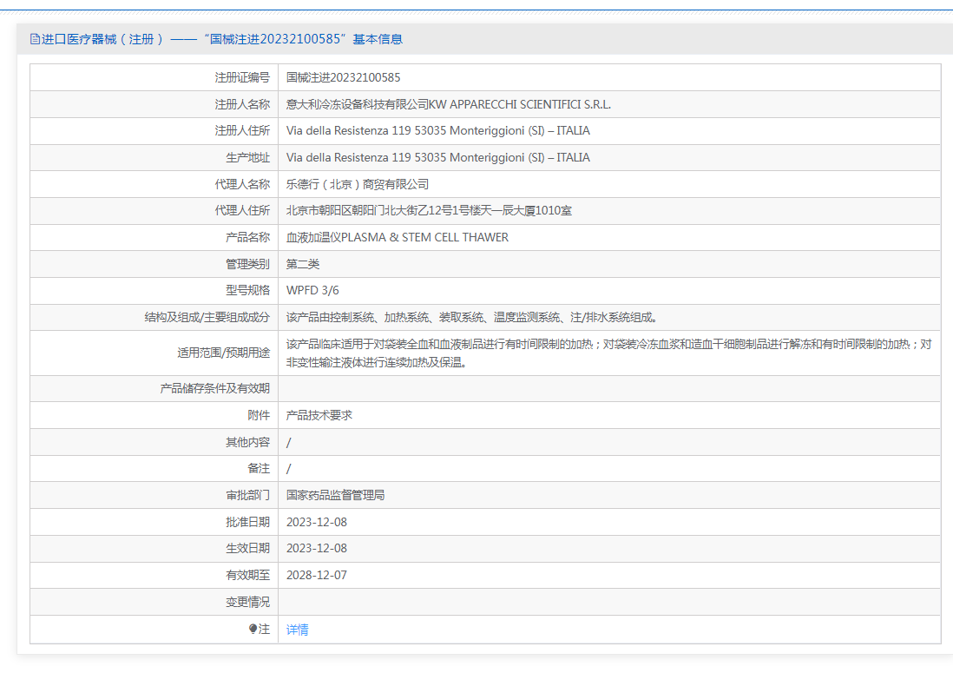The image size is (953, 673).
Task: Select model value WPFD 3/6
Action: point(312,291)
